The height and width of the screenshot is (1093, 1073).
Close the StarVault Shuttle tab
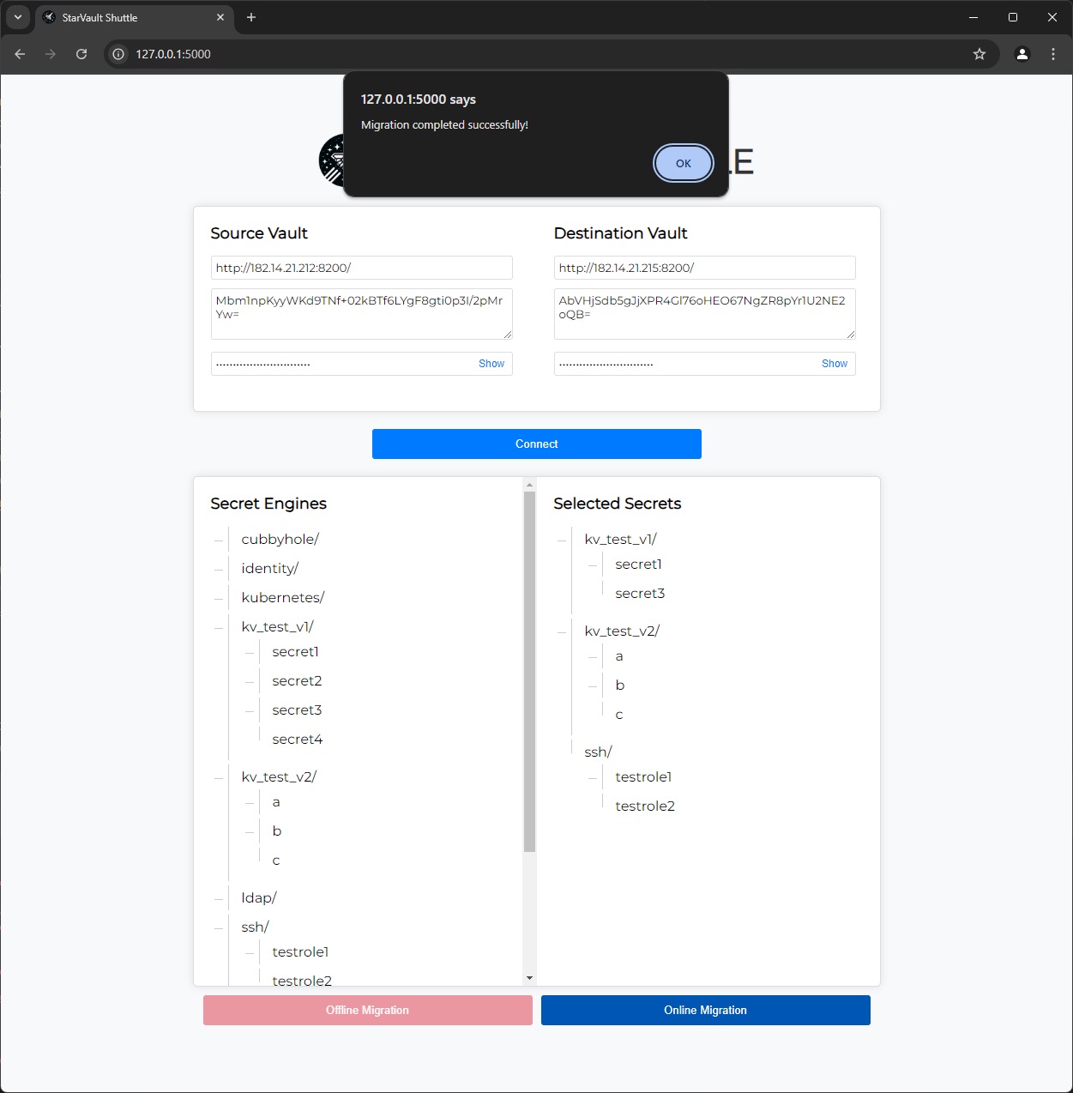tap(220, 17)
